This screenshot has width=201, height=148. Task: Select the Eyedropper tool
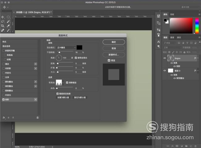[x=8, y=26]
